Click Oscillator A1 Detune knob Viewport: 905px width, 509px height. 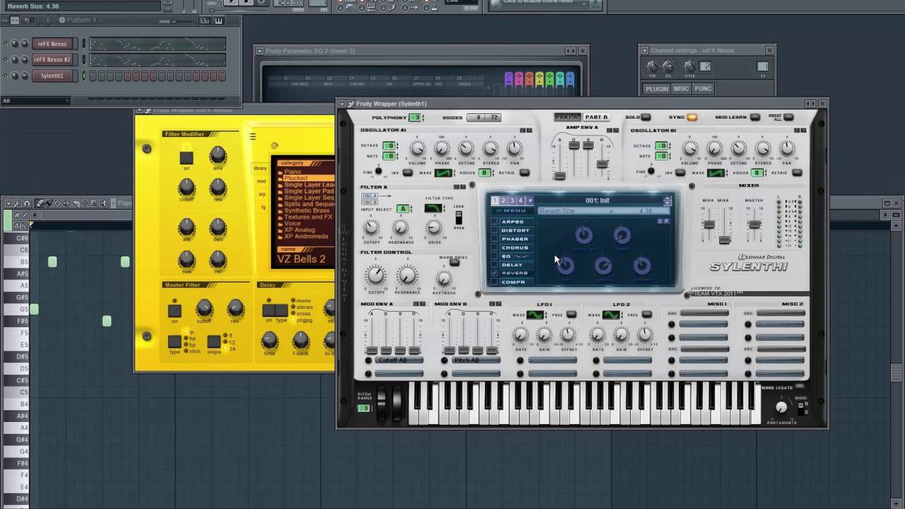click(x=466, y=148)
